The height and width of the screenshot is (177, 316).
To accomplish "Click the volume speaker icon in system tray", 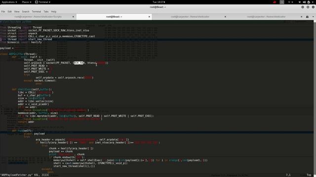I will point(304,2).
